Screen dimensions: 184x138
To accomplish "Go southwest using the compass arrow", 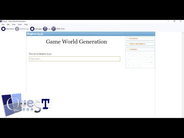I will (x=129, y=65).
